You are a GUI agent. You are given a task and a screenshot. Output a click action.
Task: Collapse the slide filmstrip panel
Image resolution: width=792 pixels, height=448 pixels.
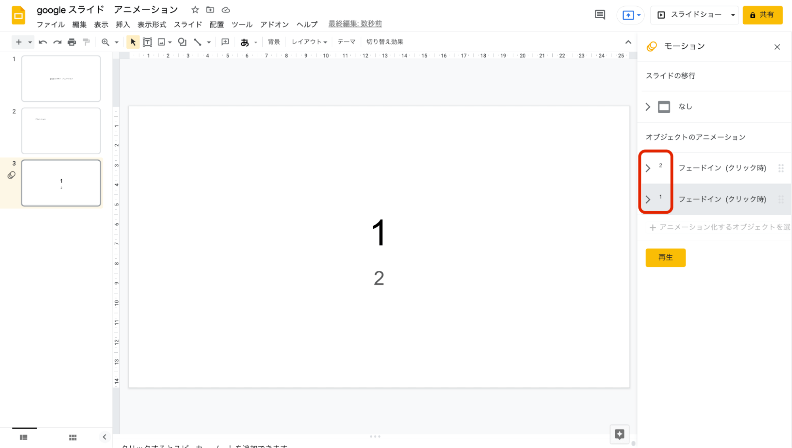click(105, 437)
